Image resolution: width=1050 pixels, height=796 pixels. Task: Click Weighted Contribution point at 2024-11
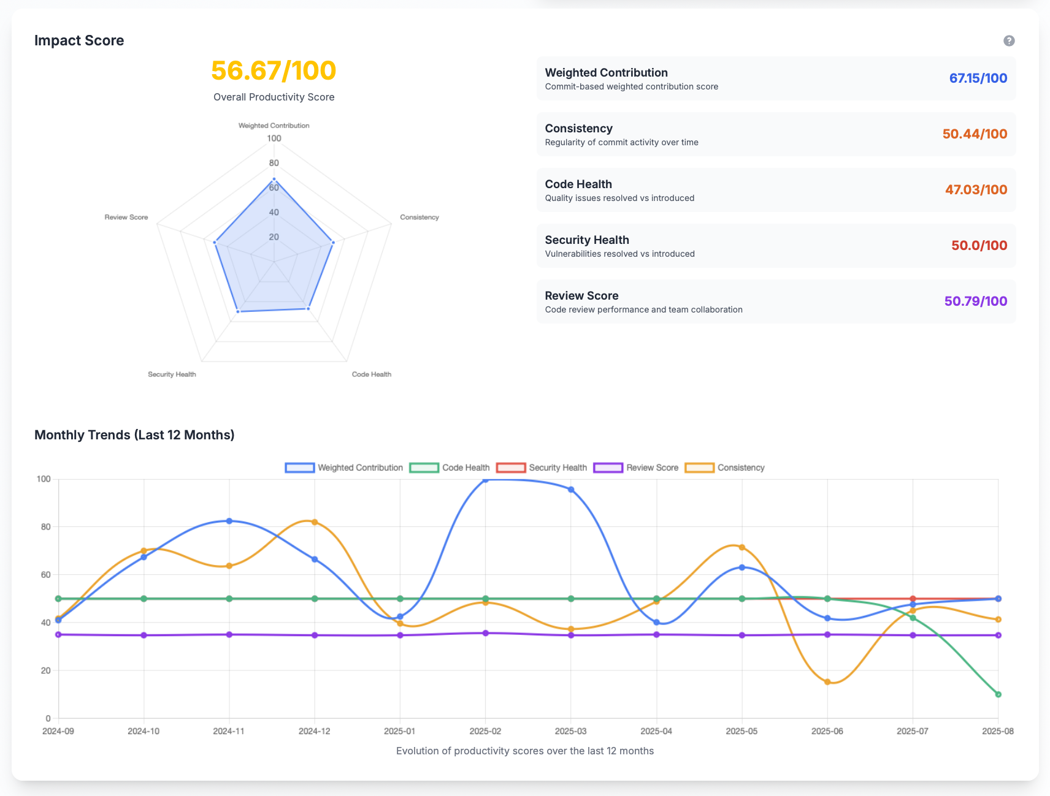229,521
